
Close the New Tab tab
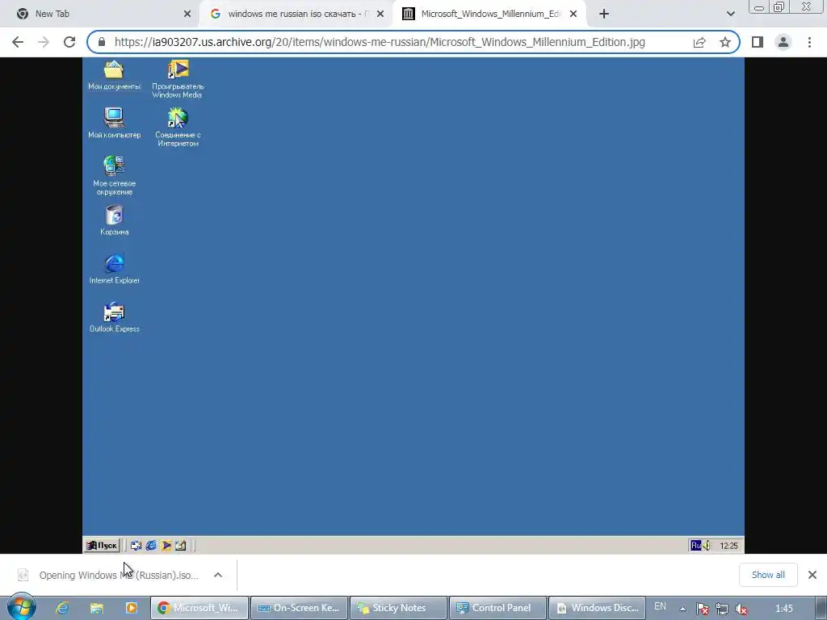pos(187,14)
